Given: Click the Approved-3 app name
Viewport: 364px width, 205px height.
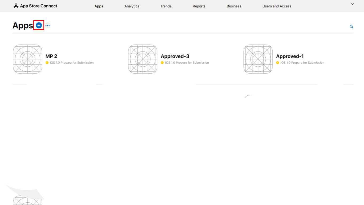Looking at the screenshot, I should click(x=175, y=56).
